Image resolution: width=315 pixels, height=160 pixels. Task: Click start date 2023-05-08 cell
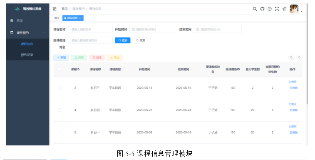tap(144, 132)
